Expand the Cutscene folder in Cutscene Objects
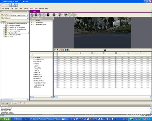Viewport: 152px width, 121px height. point(31,21)
